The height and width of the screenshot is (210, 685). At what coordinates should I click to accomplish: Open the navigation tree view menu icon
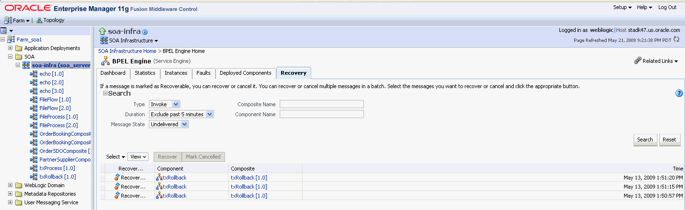6,30
